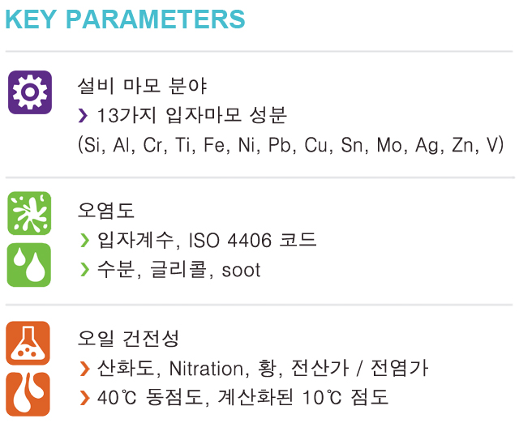The image size is (519, 423).
Task: Click the ISO 4406 코드 text
Action: click(x=253, y=240)
